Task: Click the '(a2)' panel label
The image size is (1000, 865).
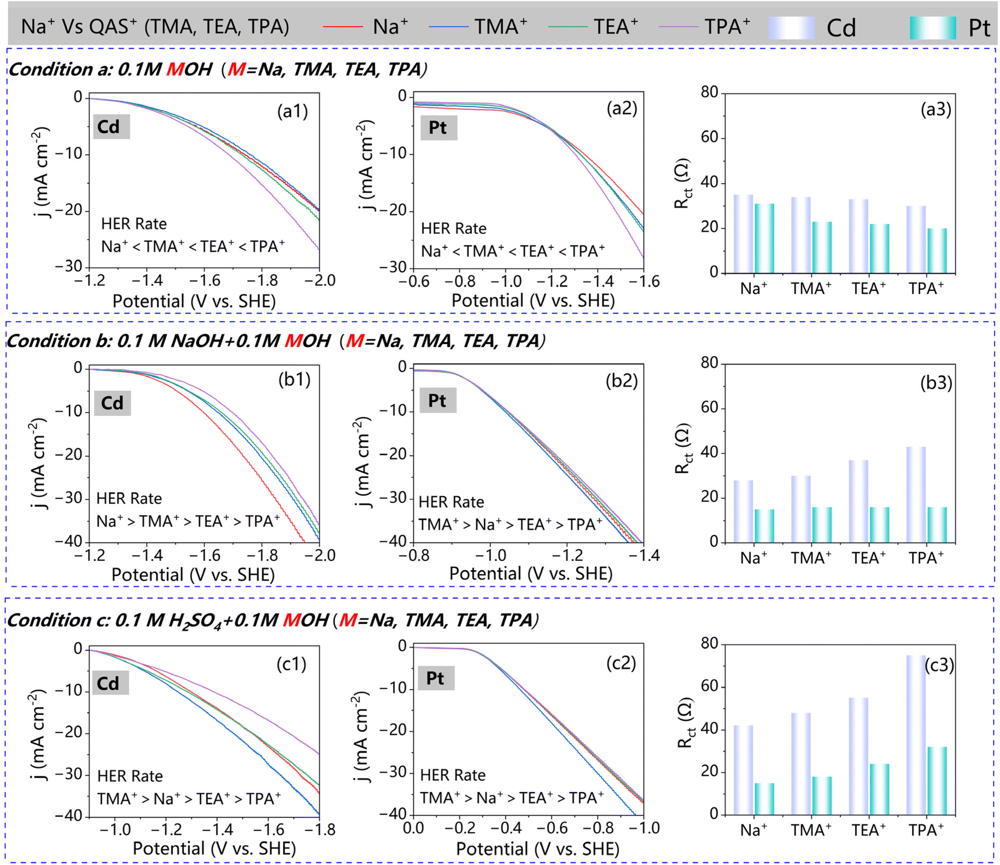Action: click(622, 108)
